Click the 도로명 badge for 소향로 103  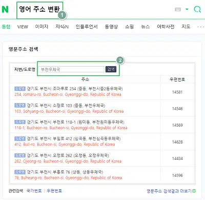(20, 105)
